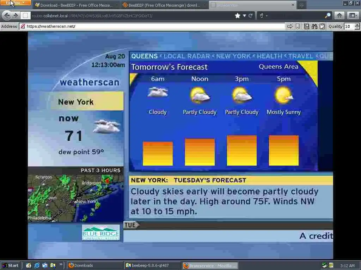Click the current conditions cloud icon
The height and width of the screenshot is (270, 361).
point(107,127)
